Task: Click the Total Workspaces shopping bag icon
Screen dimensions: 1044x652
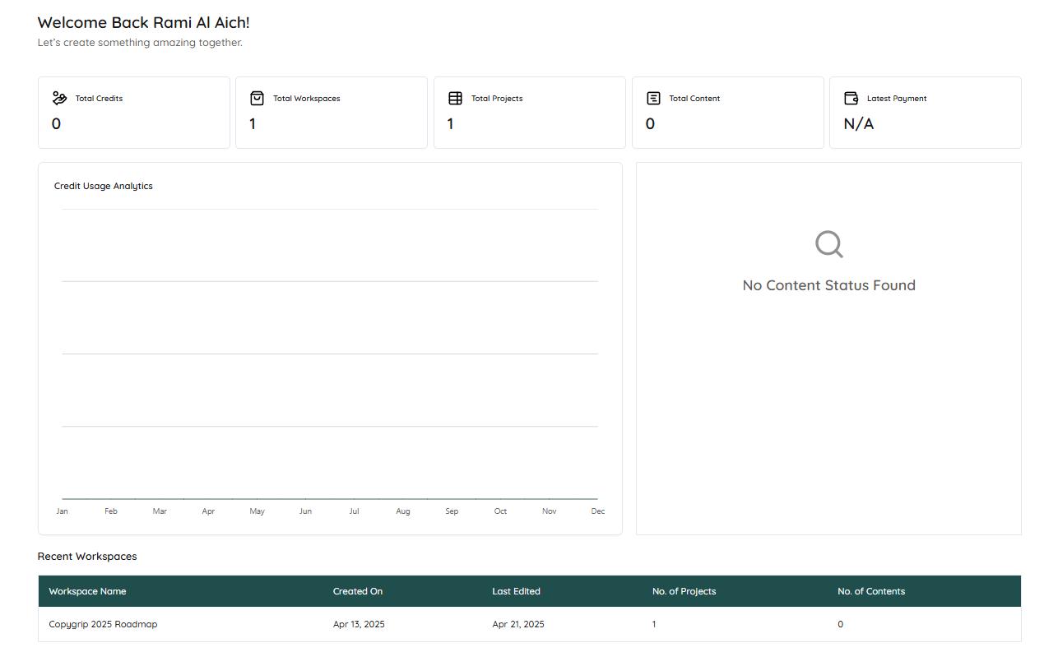Action: click(x=257, y=99)
